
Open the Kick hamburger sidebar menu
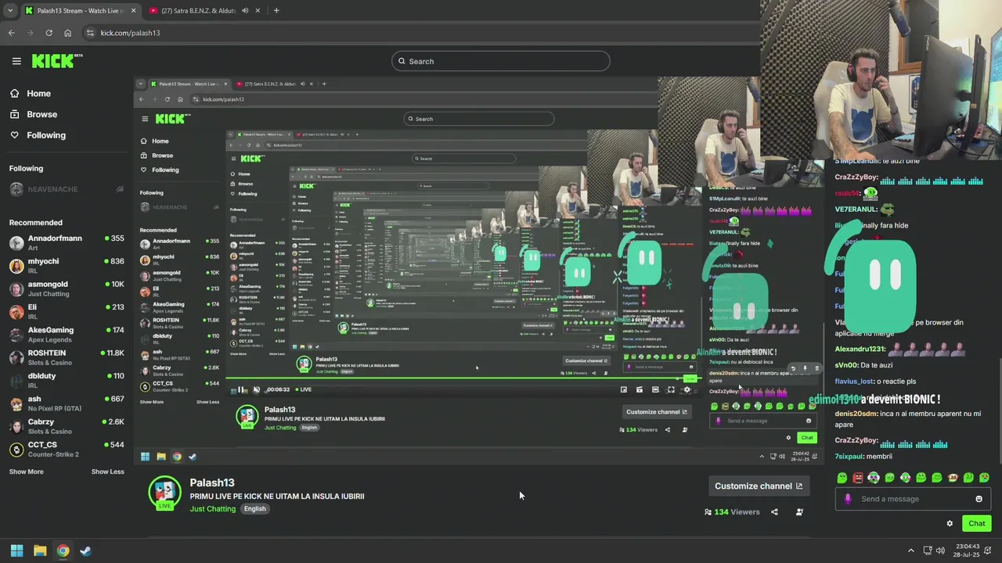(x=16, y=61)
